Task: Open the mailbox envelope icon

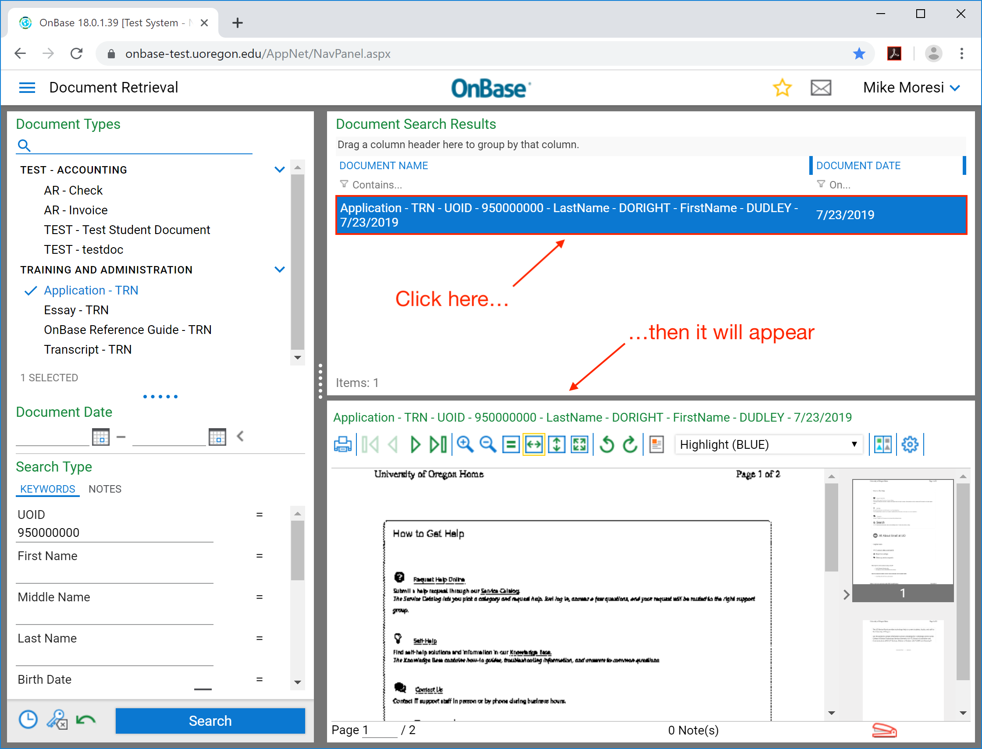Action: point(821,88)
